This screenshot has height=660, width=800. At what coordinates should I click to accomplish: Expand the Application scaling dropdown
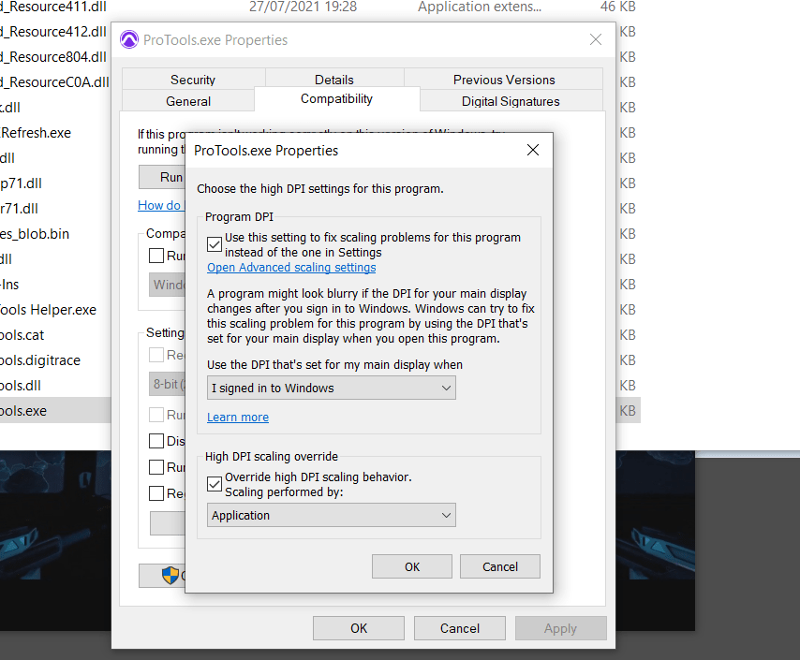(331, 515)
